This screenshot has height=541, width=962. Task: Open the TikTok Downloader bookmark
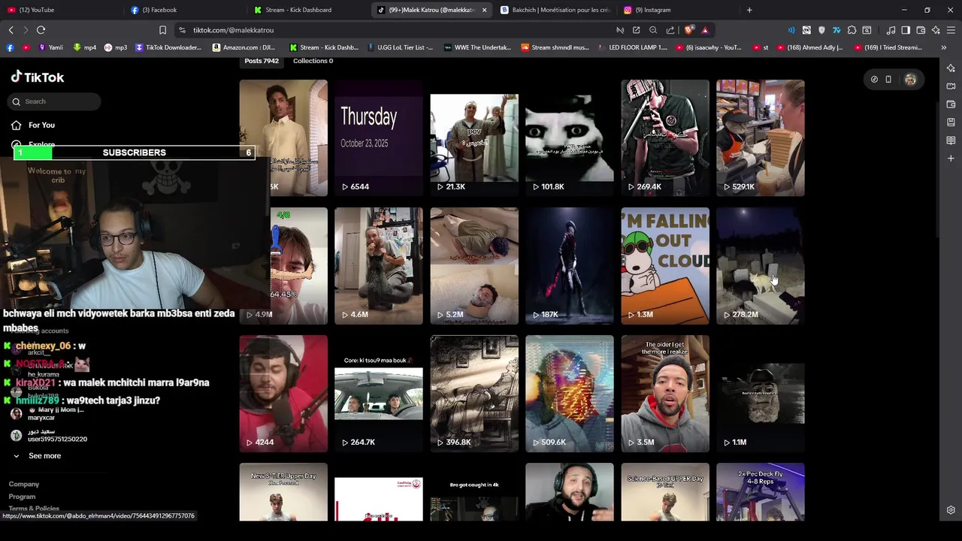(x=168, y=47)
